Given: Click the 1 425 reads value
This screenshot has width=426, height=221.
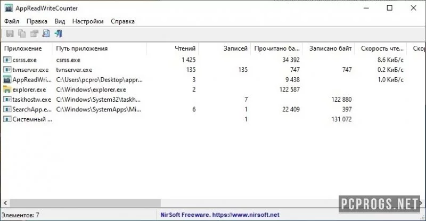Looking at the screenshot, I should [189, 60].
